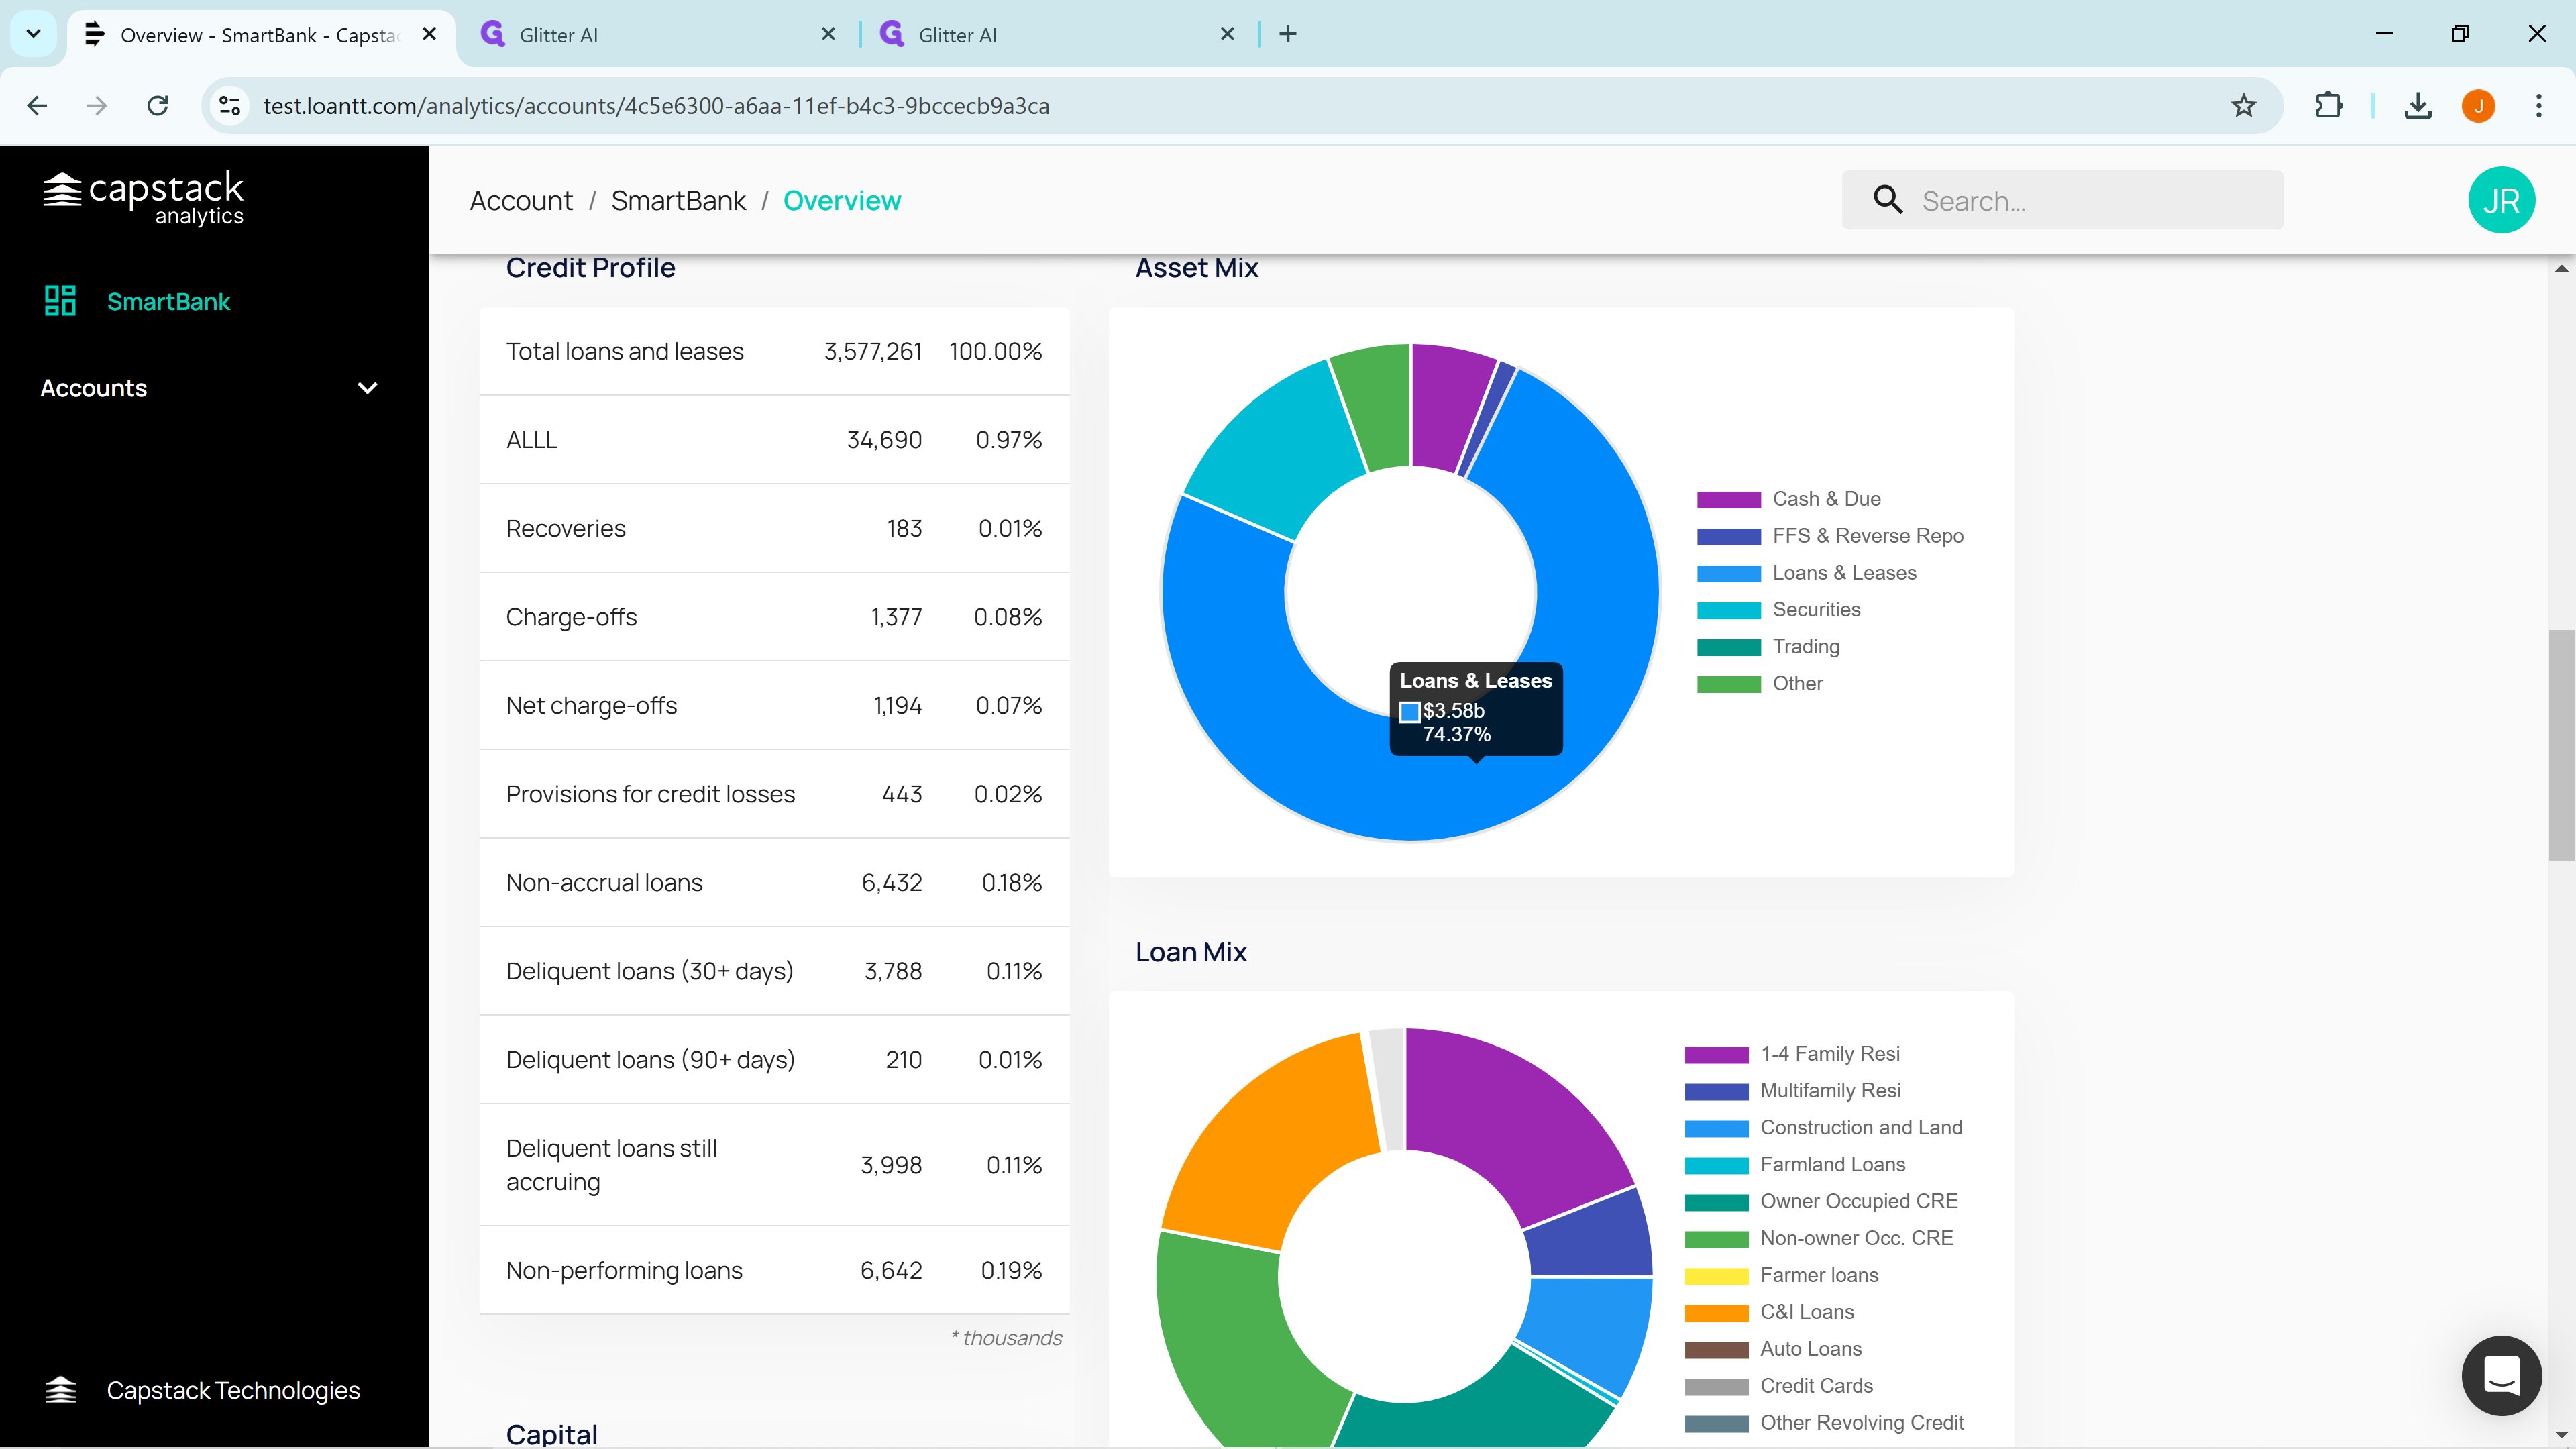Open the chat support bubble icon
The height and width of the screenshot is (1449, 2576).
pos(2501,1375)
